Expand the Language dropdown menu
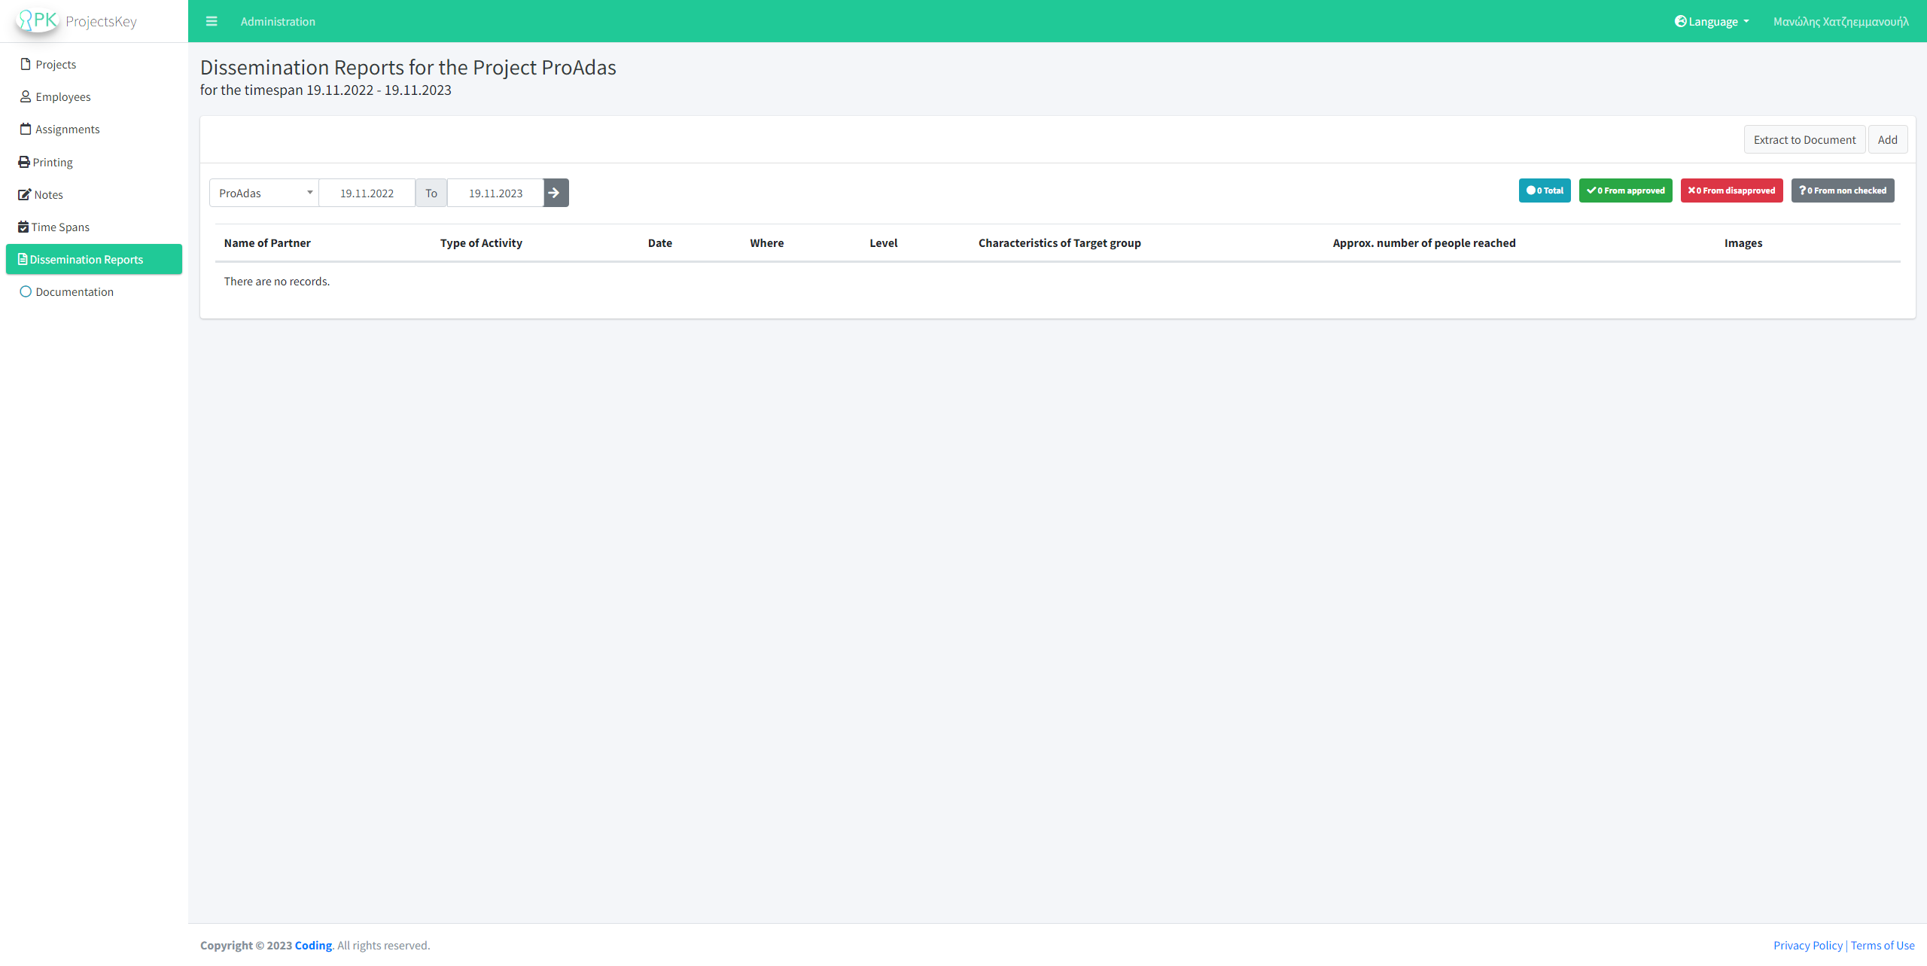1927x966 pixels. [x=1712, y=21]
